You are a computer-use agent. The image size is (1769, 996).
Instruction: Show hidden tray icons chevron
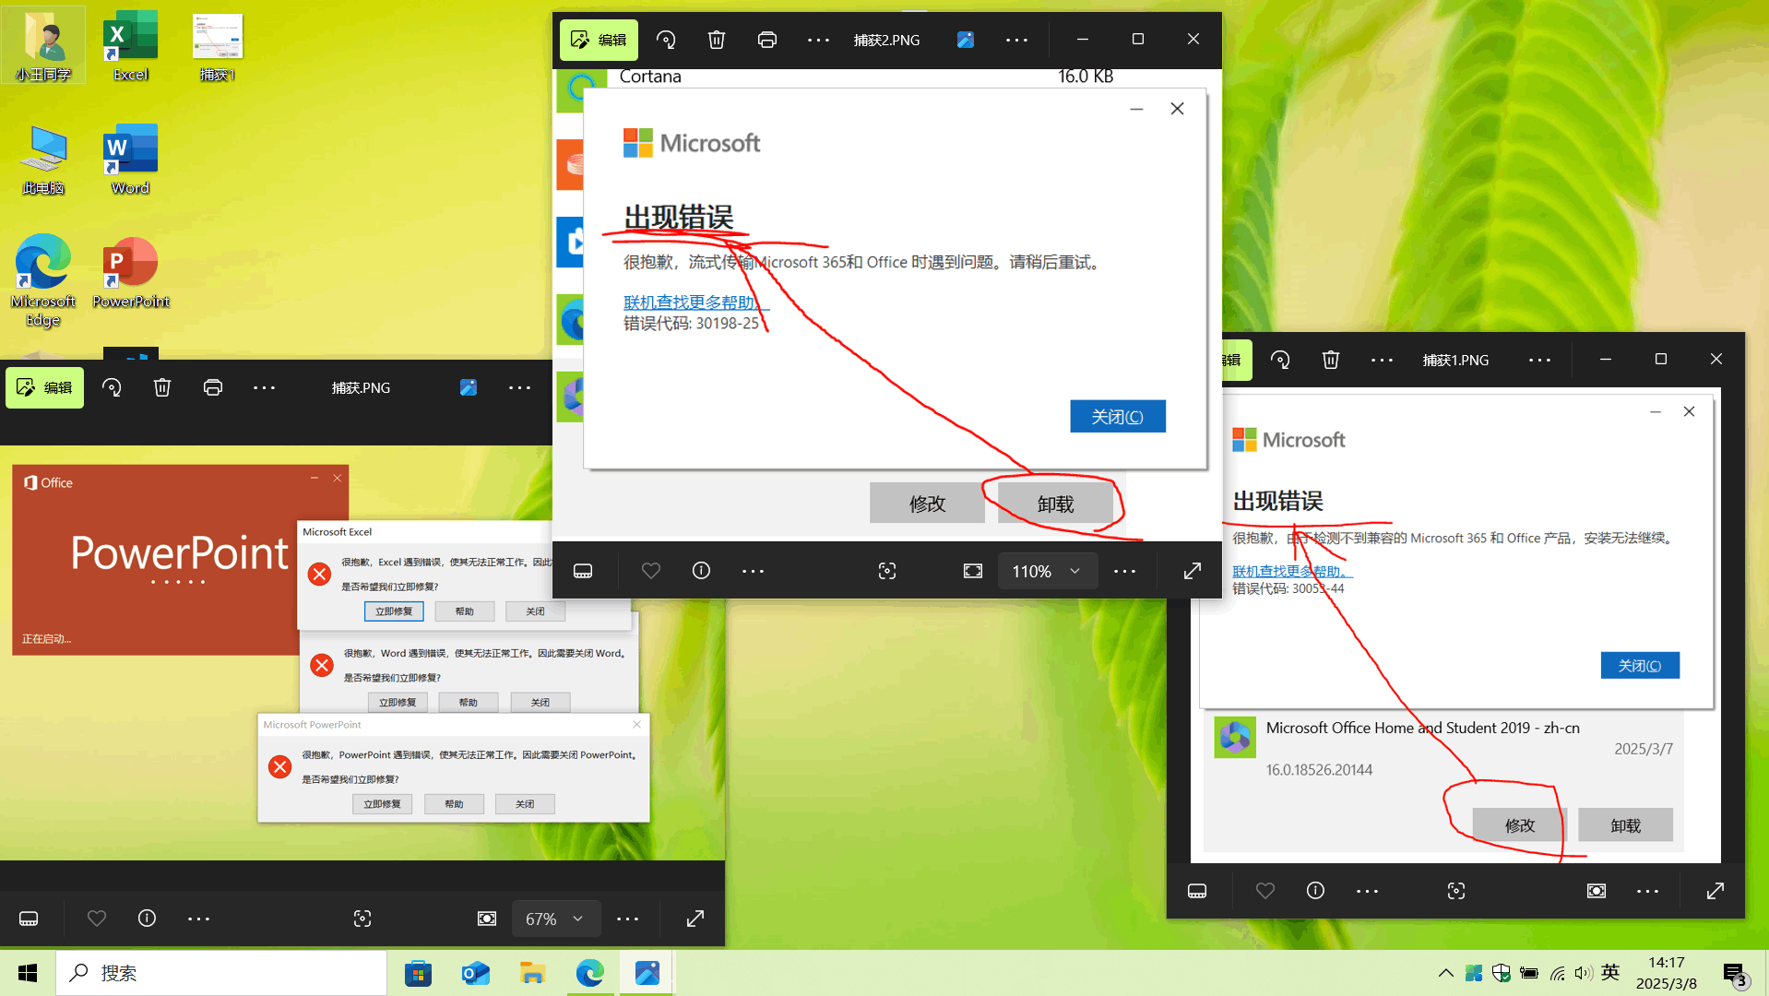(x=1445, y=973)
